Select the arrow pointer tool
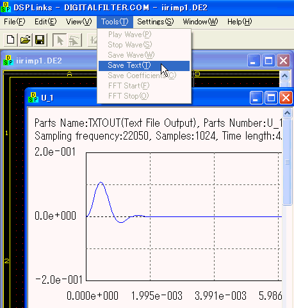This screenshot has height=308, width=294. (60, 40)
